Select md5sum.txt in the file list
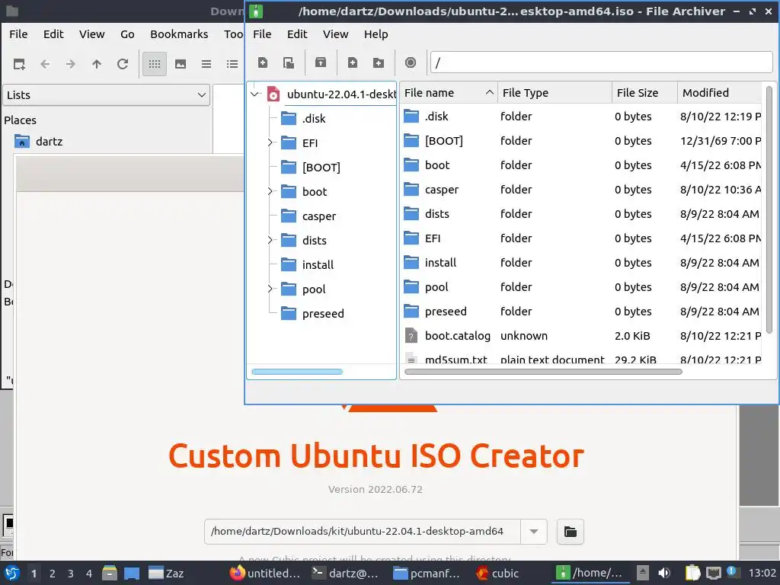The image size is (780, 585). [581, 358]
